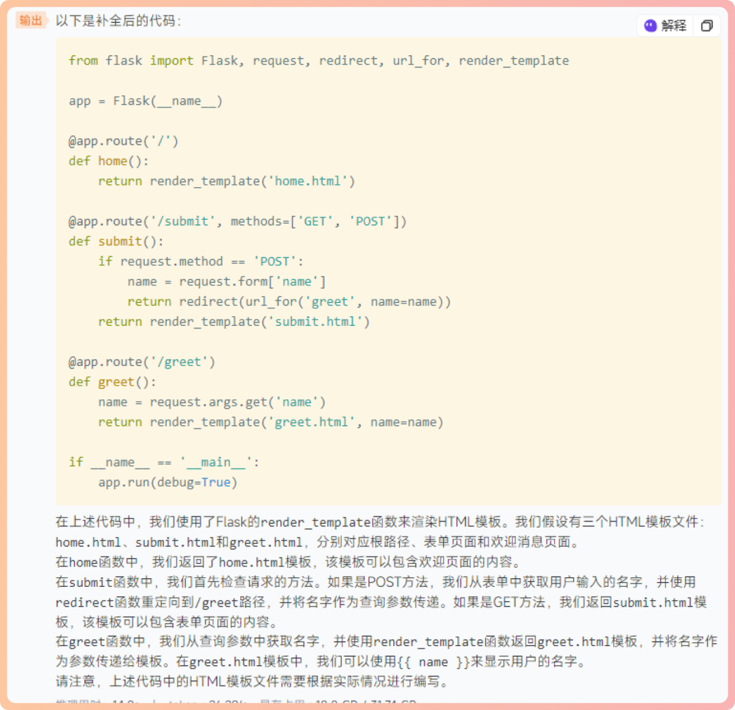Click the 'from flask import Flask' code line
This screenshot has width=735, height=710.
318,61
